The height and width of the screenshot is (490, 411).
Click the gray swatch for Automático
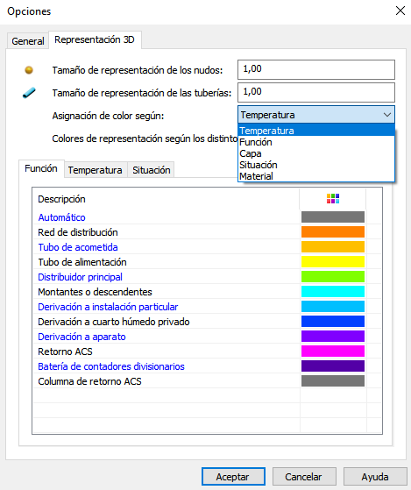333,217
